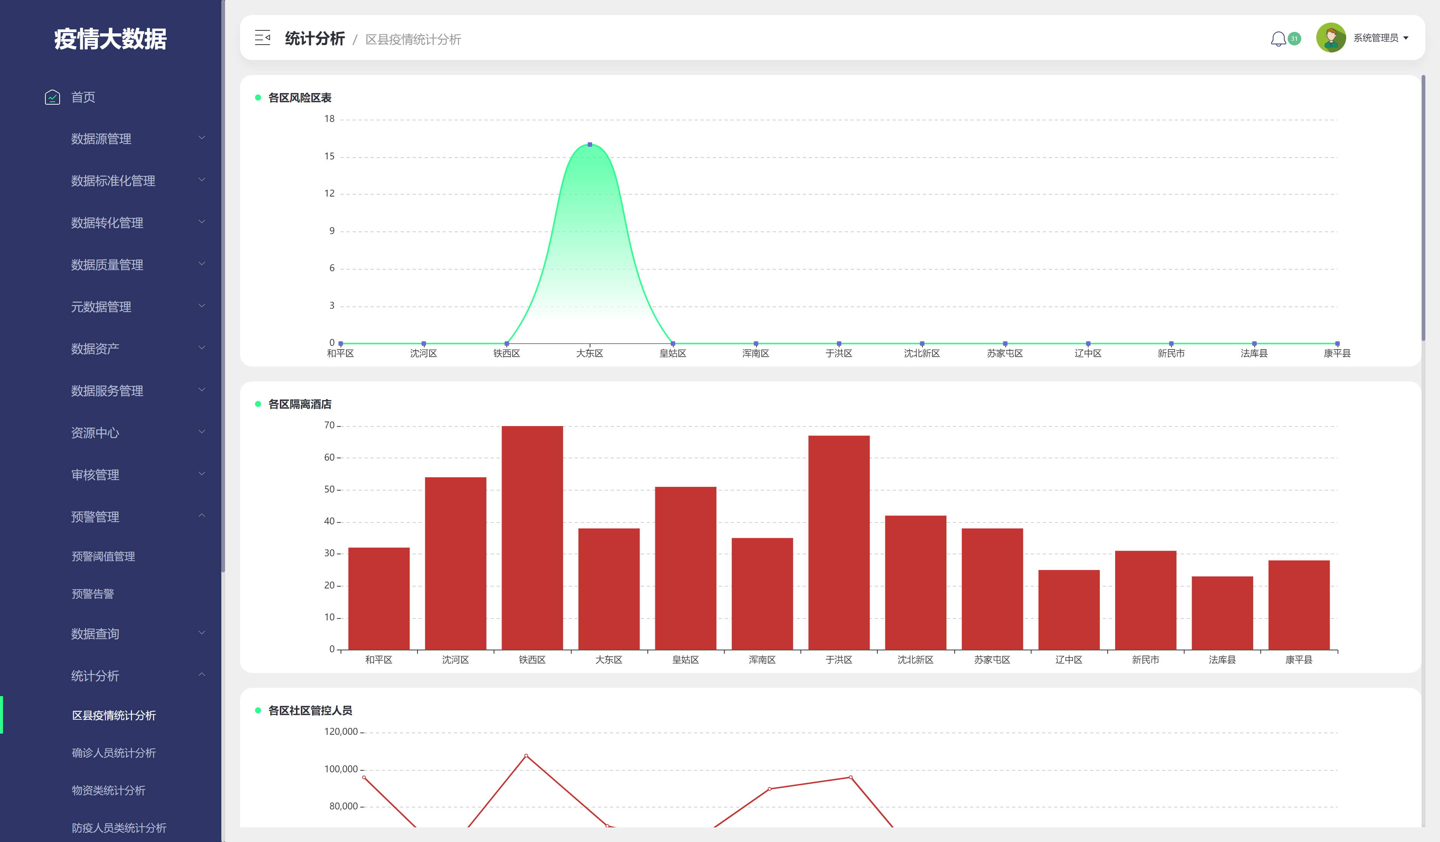The image size is (1440, 842).
Task: Click the 疫情大数据 logo title
Action: point(110,39)
